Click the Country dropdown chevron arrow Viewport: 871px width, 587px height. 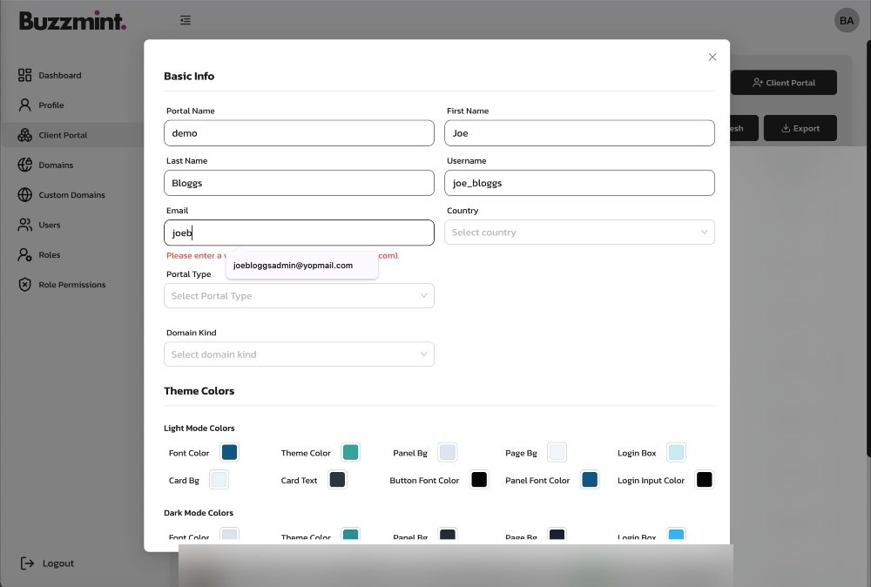coord(704,233)
